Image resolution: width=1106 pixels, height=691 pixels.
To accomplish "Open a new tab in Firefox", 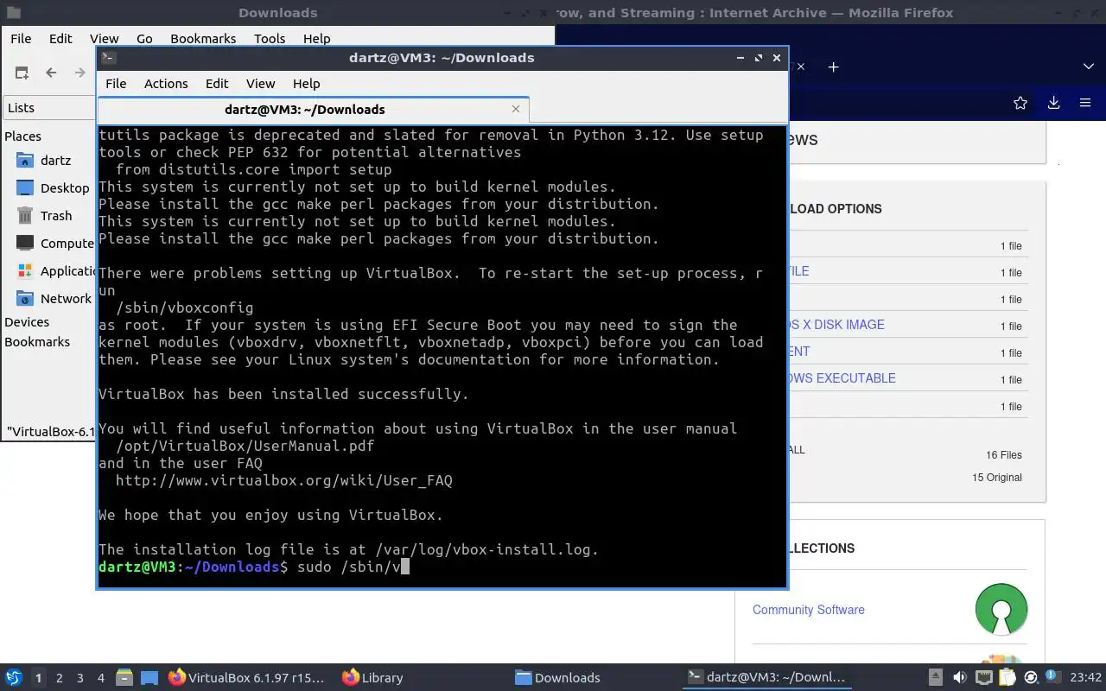I will [833, 67].
